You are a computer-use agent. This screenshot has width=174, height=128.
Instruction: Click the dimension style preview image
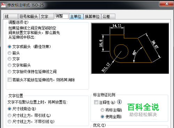[130, 48]
